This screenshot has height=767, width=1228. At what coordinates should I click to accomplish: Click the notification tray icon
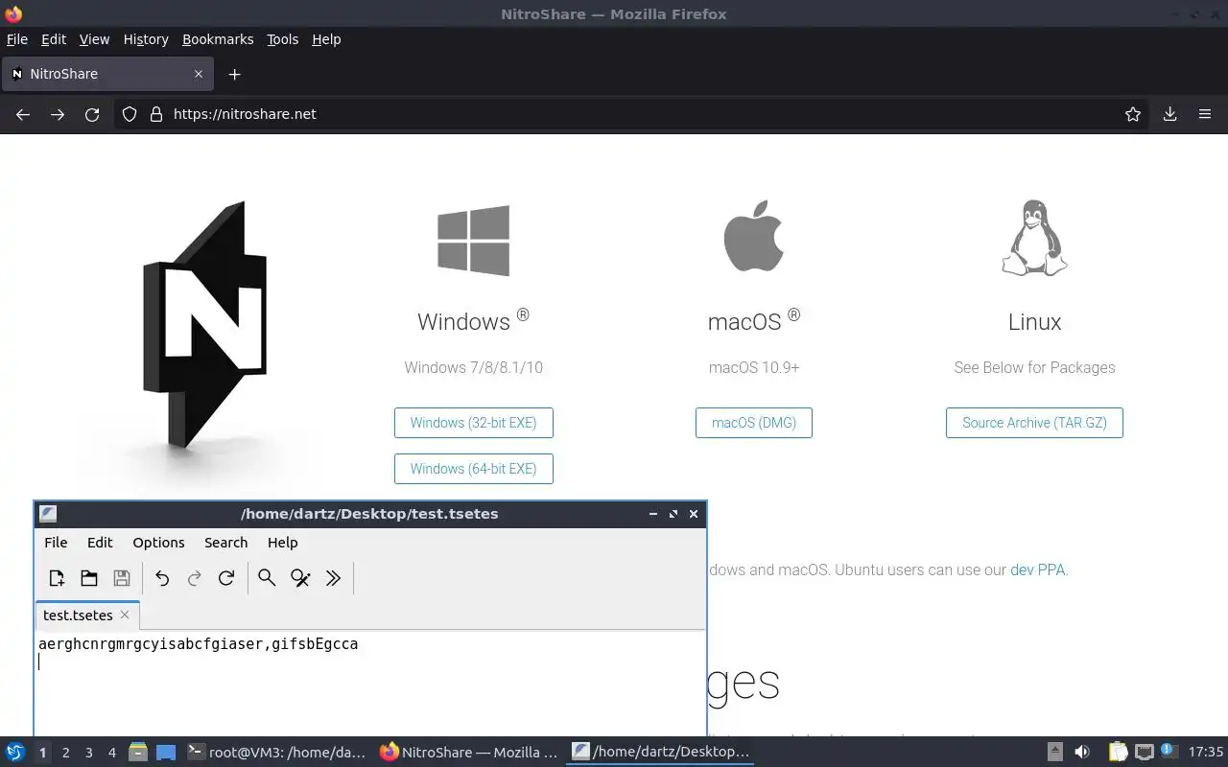coord(1169,752)
